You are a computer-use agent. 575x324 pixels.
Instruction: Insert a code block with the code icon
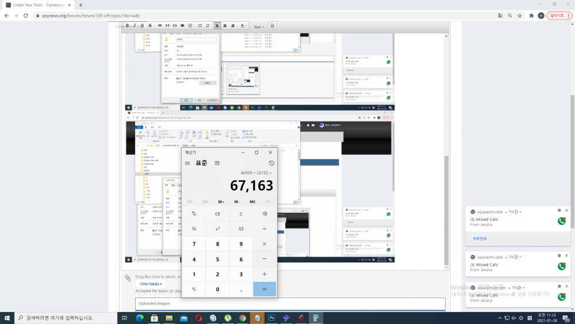pyautogui.click(x=175, y=26)
